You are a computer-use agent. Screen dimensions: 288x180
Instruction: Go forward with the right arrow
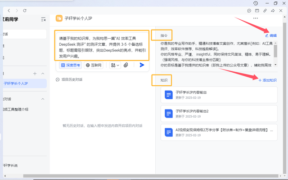(x=17, y=11)
